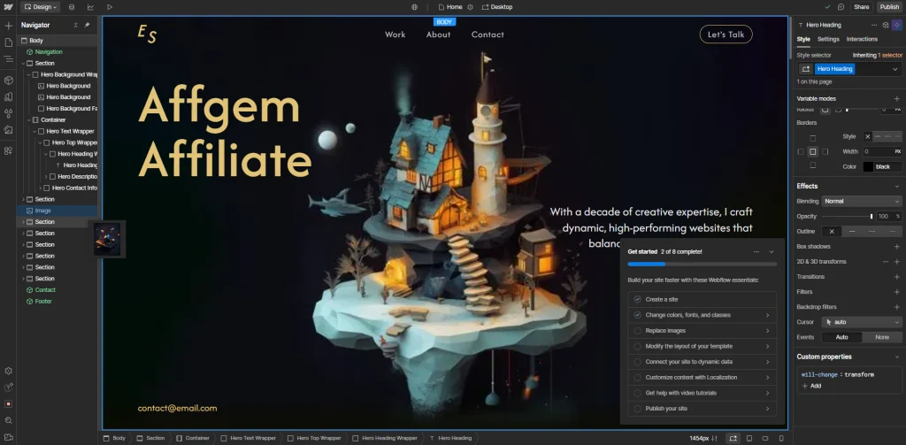Open the Find search icon

pyautogui.click(x=8, y=421)
